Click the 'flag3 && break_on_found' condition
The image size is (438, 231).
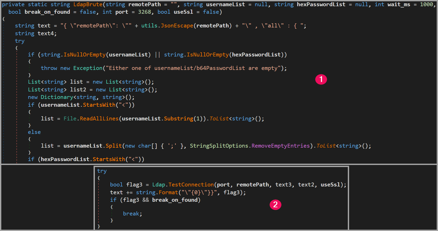(160, 200)
